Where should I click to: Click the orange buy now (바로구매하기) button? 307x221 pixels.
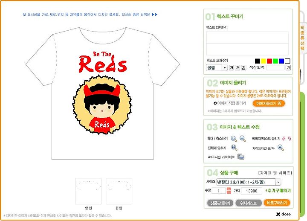(x=277, y=203)
